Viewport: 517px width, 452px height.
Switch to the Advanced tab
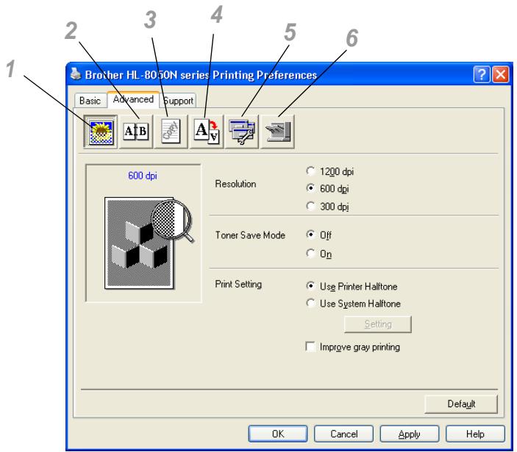tap(133, 99)
